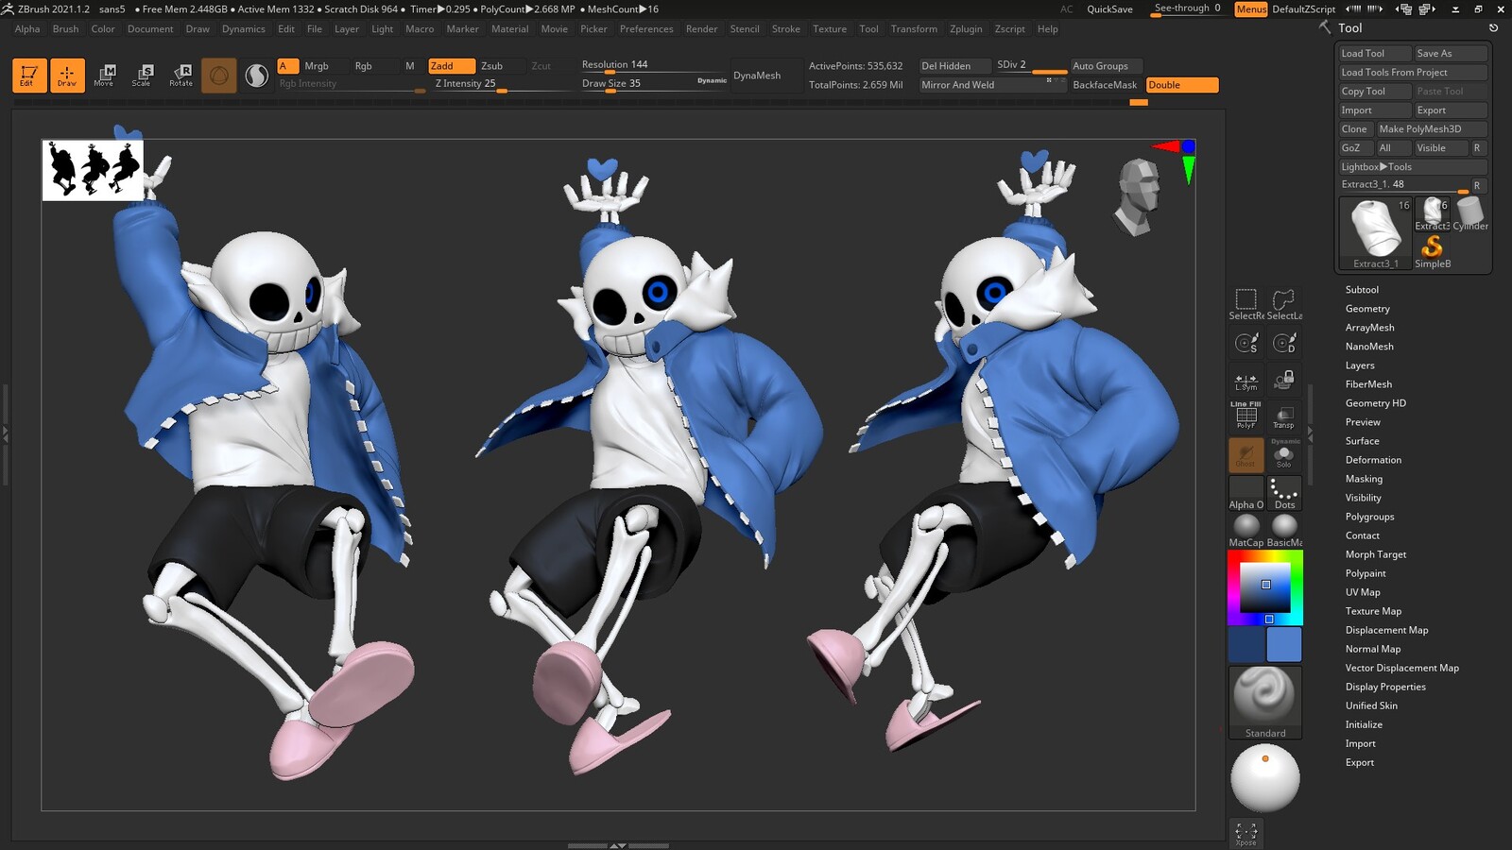This screenshot has width=1512, height=850.
Task: Activate the Draw mode button
Action: pyautogui.click(x=67, y=76)
